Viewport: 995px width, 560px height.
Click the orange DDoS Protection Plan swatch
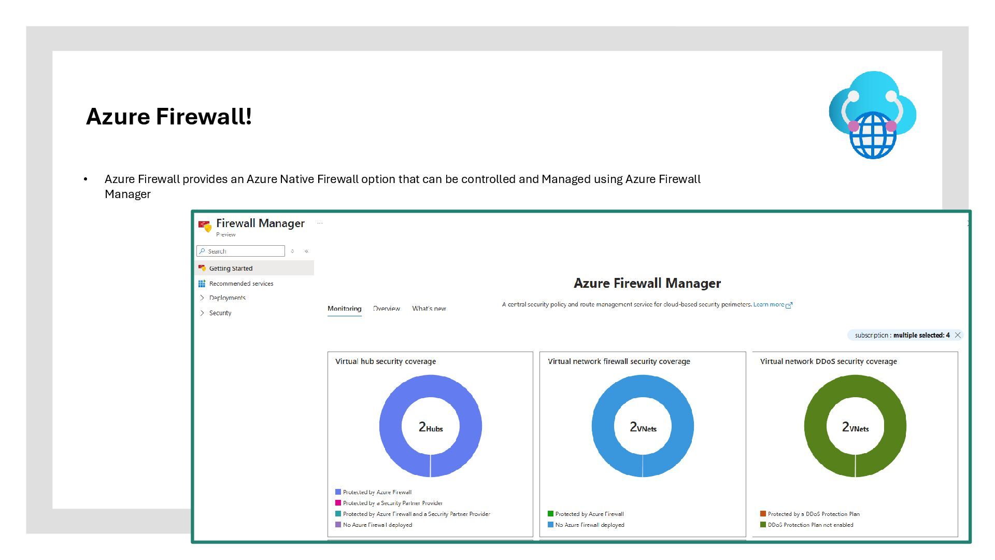(x=763, y=514)
